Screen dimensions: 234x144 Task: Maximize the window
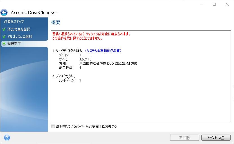coord(214,4)
